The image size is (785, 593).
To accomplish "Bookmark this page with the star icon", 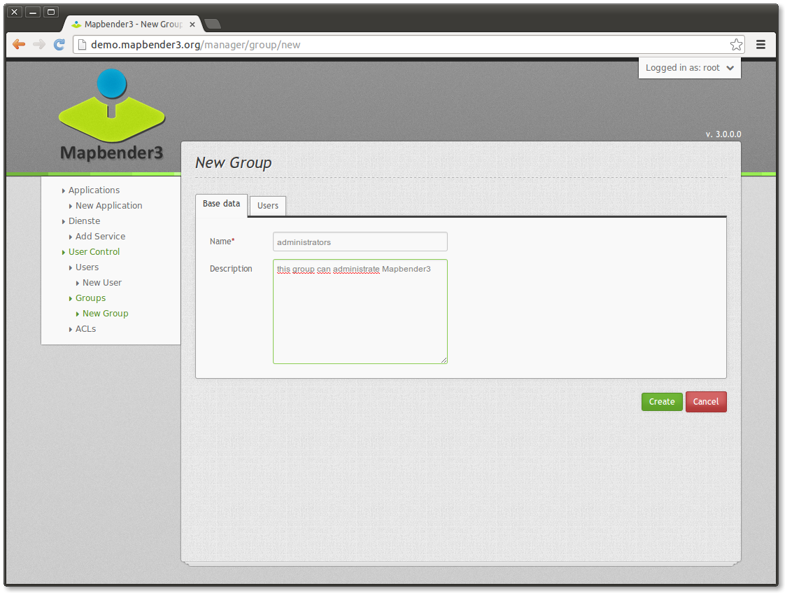I will coord(736,45).
